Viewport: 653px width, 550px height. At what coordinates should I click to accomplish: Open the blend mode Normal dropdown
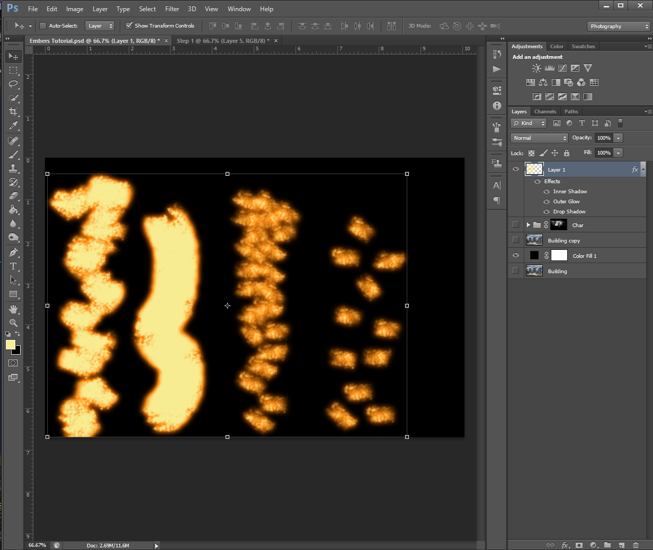tap(539, 138)
